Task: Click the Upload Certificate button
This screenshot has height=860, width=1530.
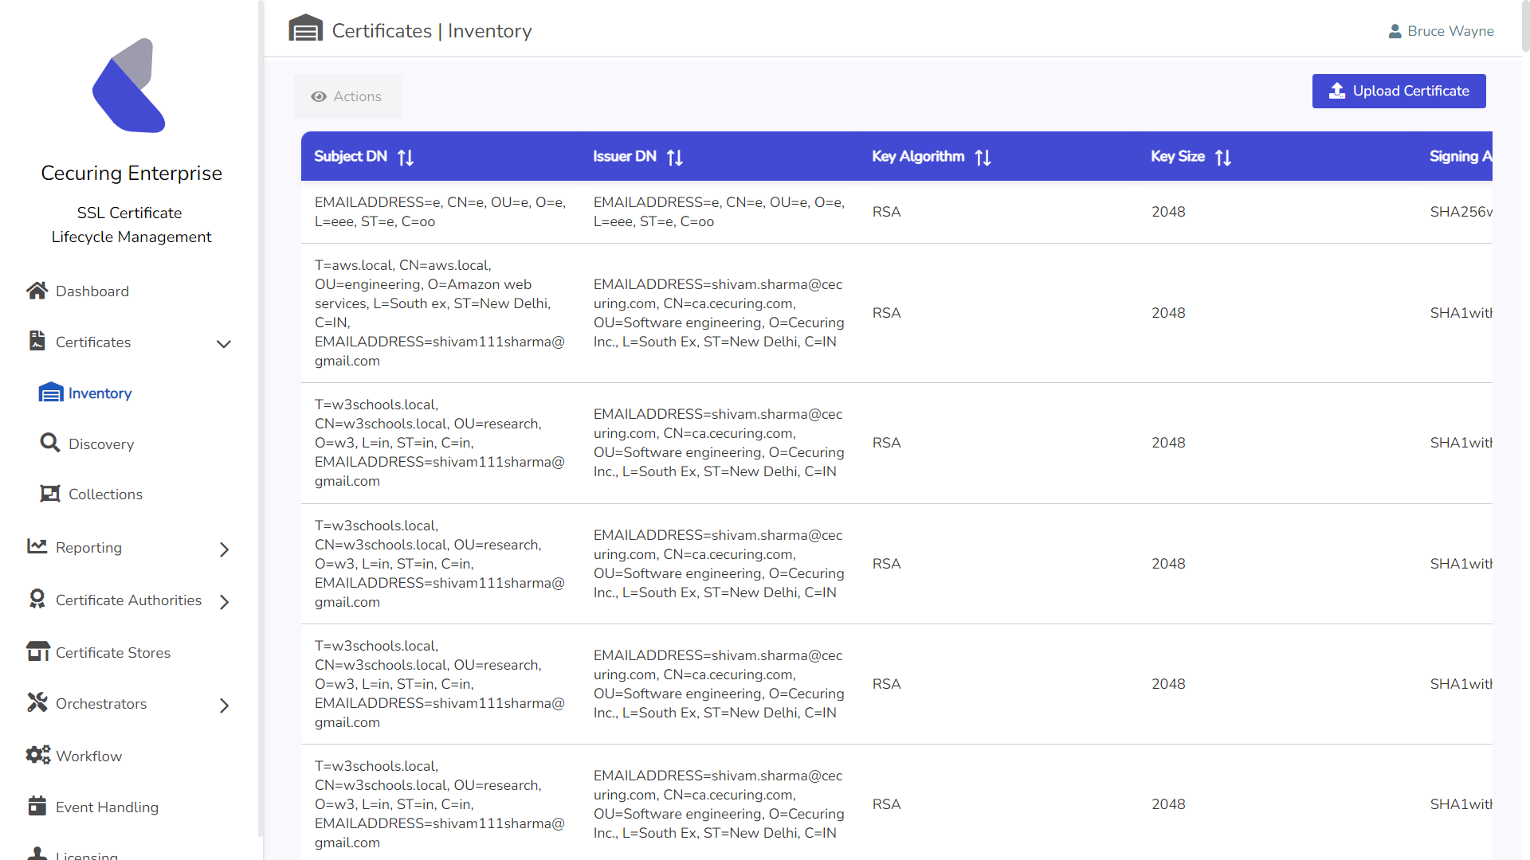Action: pyautogui.click(x=1399, y=91)
